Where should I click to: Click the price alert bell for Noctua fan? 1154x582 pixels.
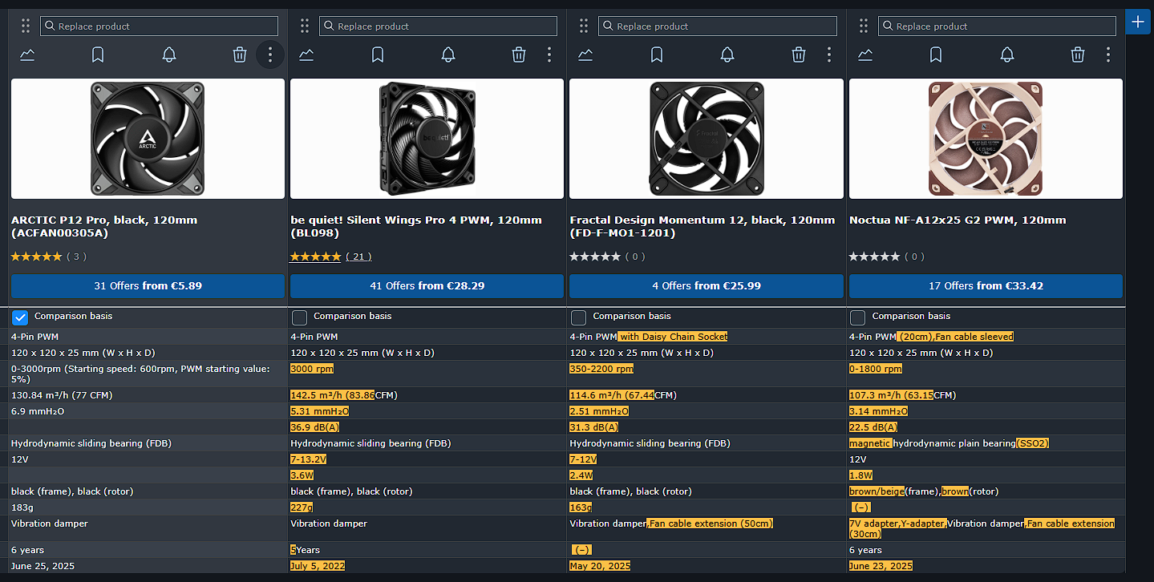coord(1006,55)
